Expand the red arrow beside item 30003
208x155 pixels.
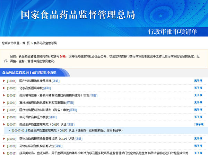(x=4, y=95)
